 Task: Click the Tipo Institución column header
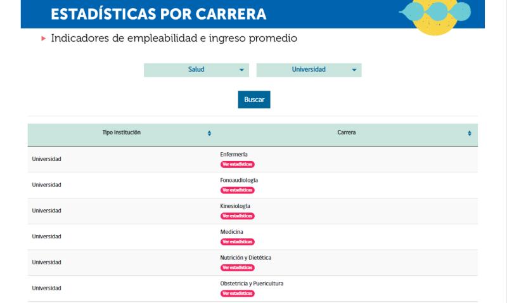pos(121,132)
